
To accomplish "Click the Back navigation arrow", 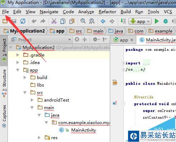I will 103,21.
